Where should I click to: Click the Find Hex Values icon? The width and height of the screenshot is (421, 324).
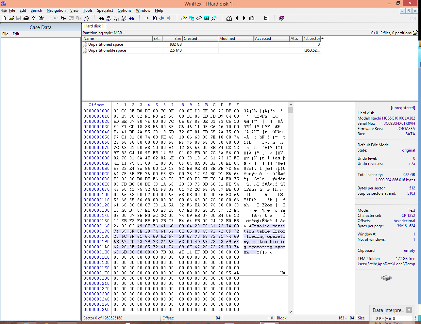click(x=109, y=18)
